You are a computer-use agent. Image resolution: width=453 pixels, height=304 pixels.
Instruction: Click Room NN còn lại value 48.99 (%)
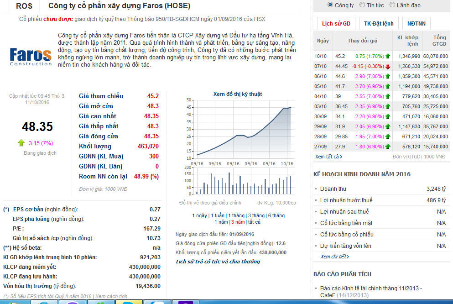[x=146, y=176]
